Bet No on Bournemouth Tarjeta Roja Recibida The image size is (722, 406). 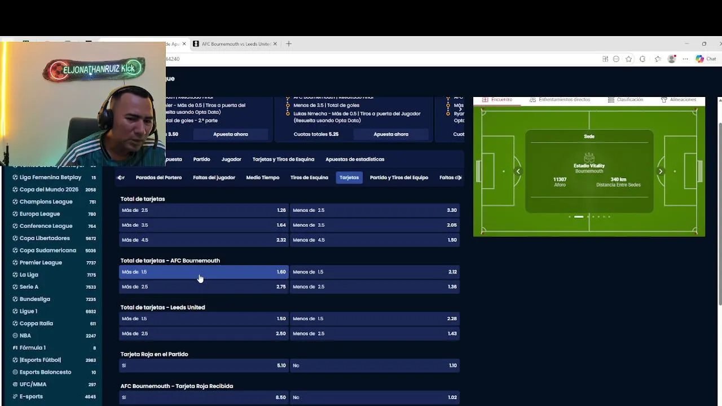pos(375,398)
